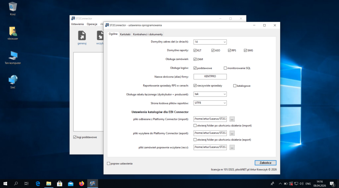Open File Explorer from the taskbar
This screenshot has width=339, height=188.
(x=49, y=183)
